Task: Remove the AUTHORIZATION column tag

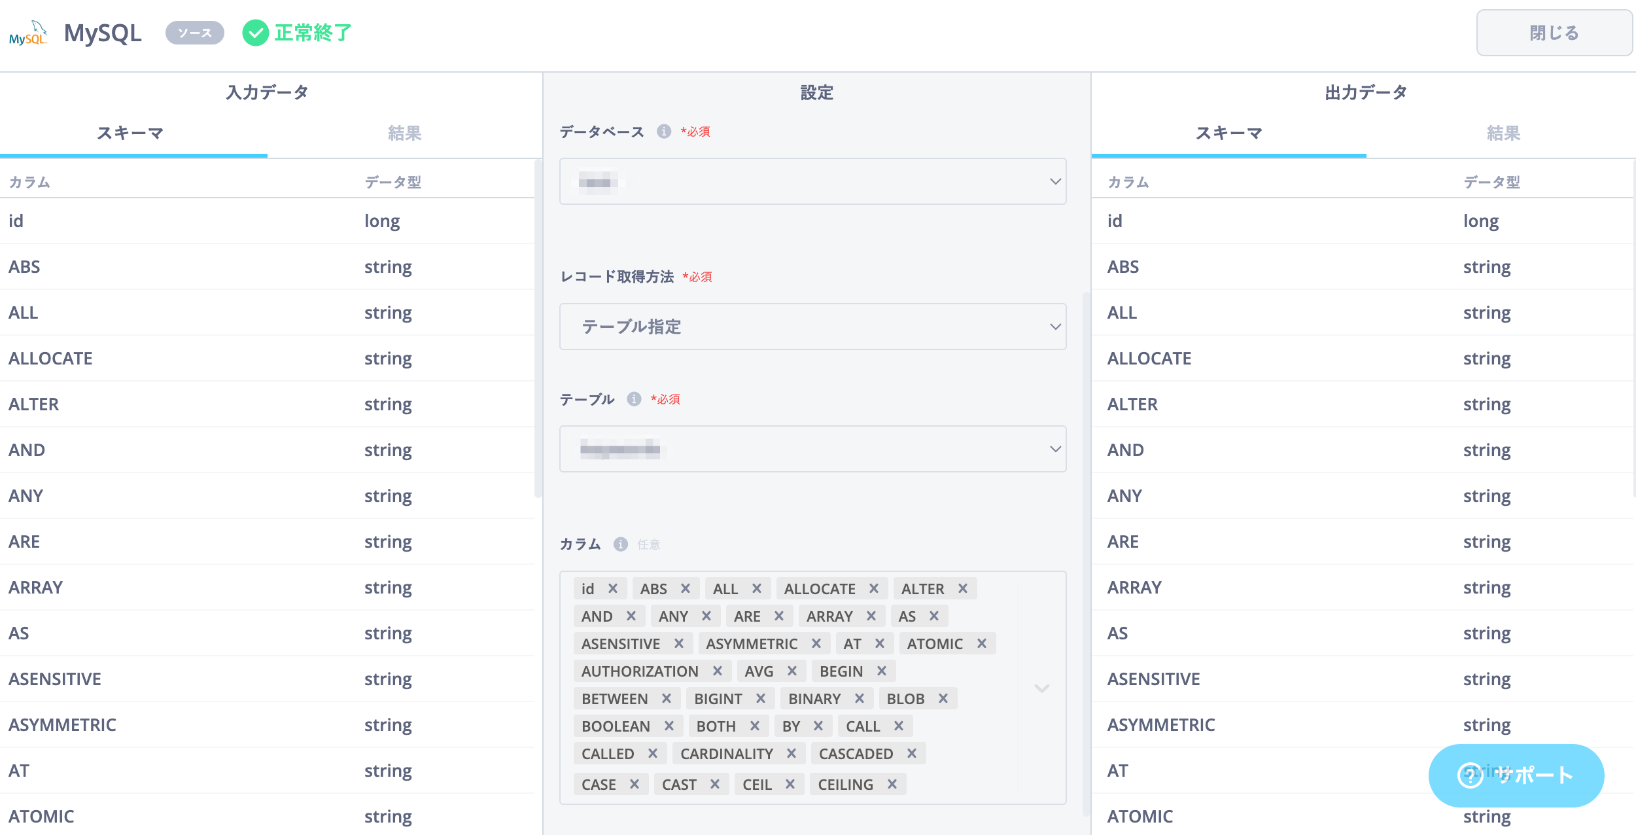Action: point(718,671)
